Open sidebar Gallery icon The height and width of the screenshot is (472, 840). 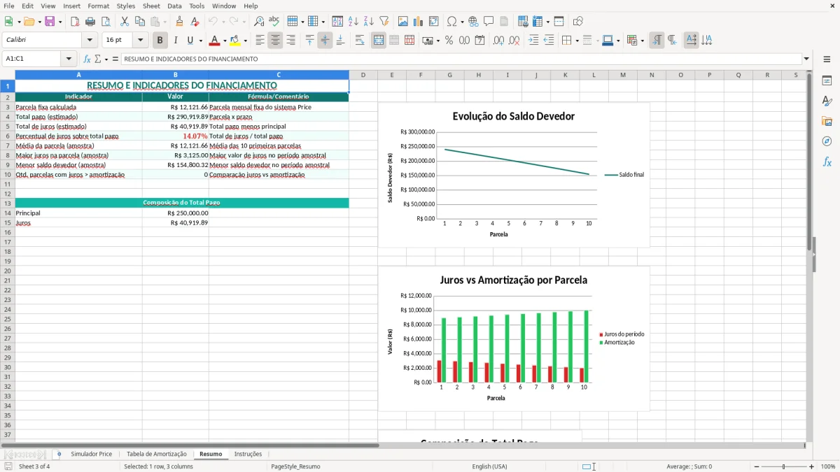827,121
